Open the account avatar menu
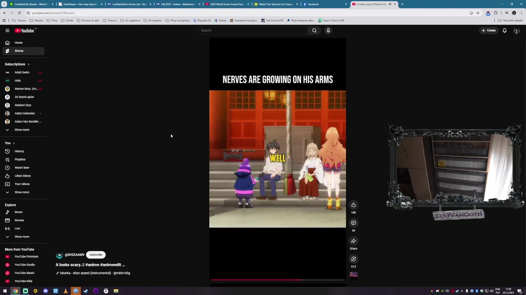The height and width of the screenshot is (295, 526). (517, 31)
